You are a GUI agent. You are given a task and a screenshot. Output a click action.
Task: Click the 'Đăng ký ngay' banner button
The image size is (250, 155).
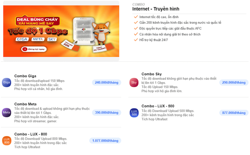(34, 49)
